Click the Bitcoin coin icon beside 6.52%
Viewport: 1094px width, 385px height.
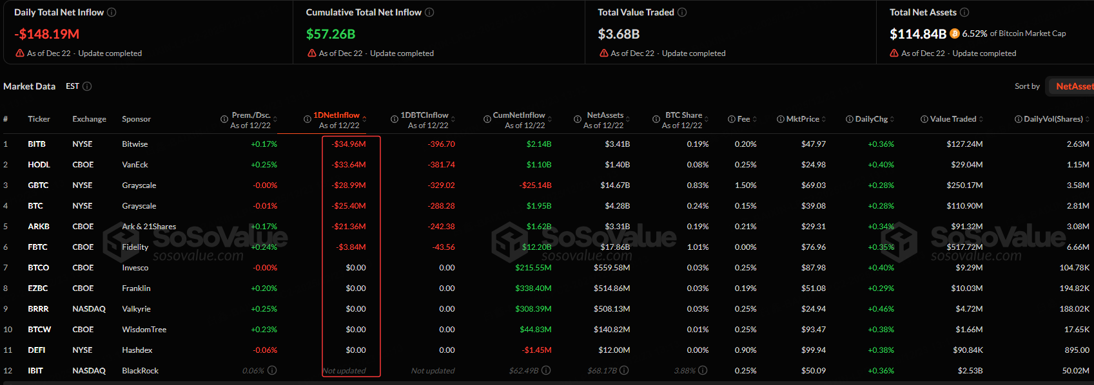tap(955, 33)
